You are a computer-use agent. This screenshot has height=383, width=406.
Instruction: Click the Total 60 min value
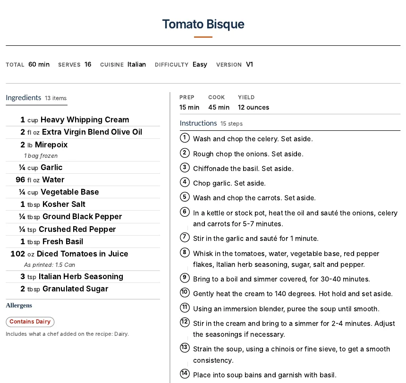[x=39, y=65]
